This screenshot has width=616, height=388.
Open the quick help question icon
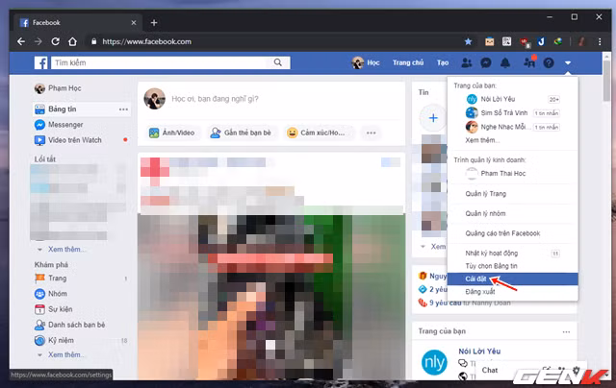tap(549, 62)
